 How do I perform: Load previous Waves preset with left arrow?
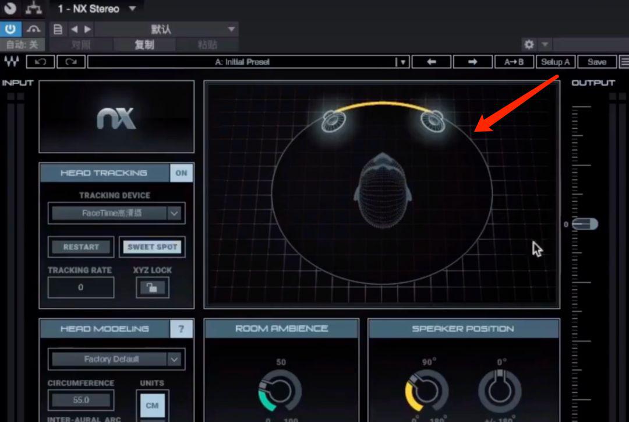point(432,62)
